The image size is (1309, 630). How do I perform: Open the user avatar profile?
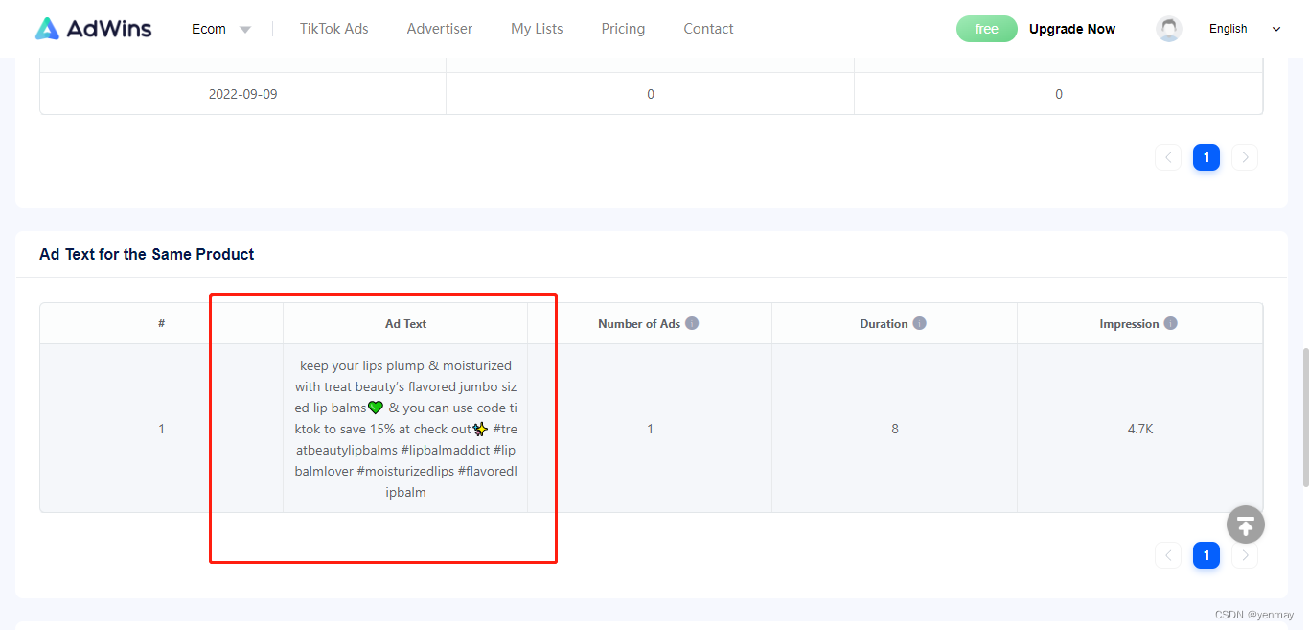point(1168,29)
